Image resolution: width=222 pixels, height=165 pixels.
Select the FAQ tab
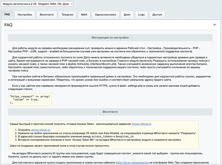point(7,14)
